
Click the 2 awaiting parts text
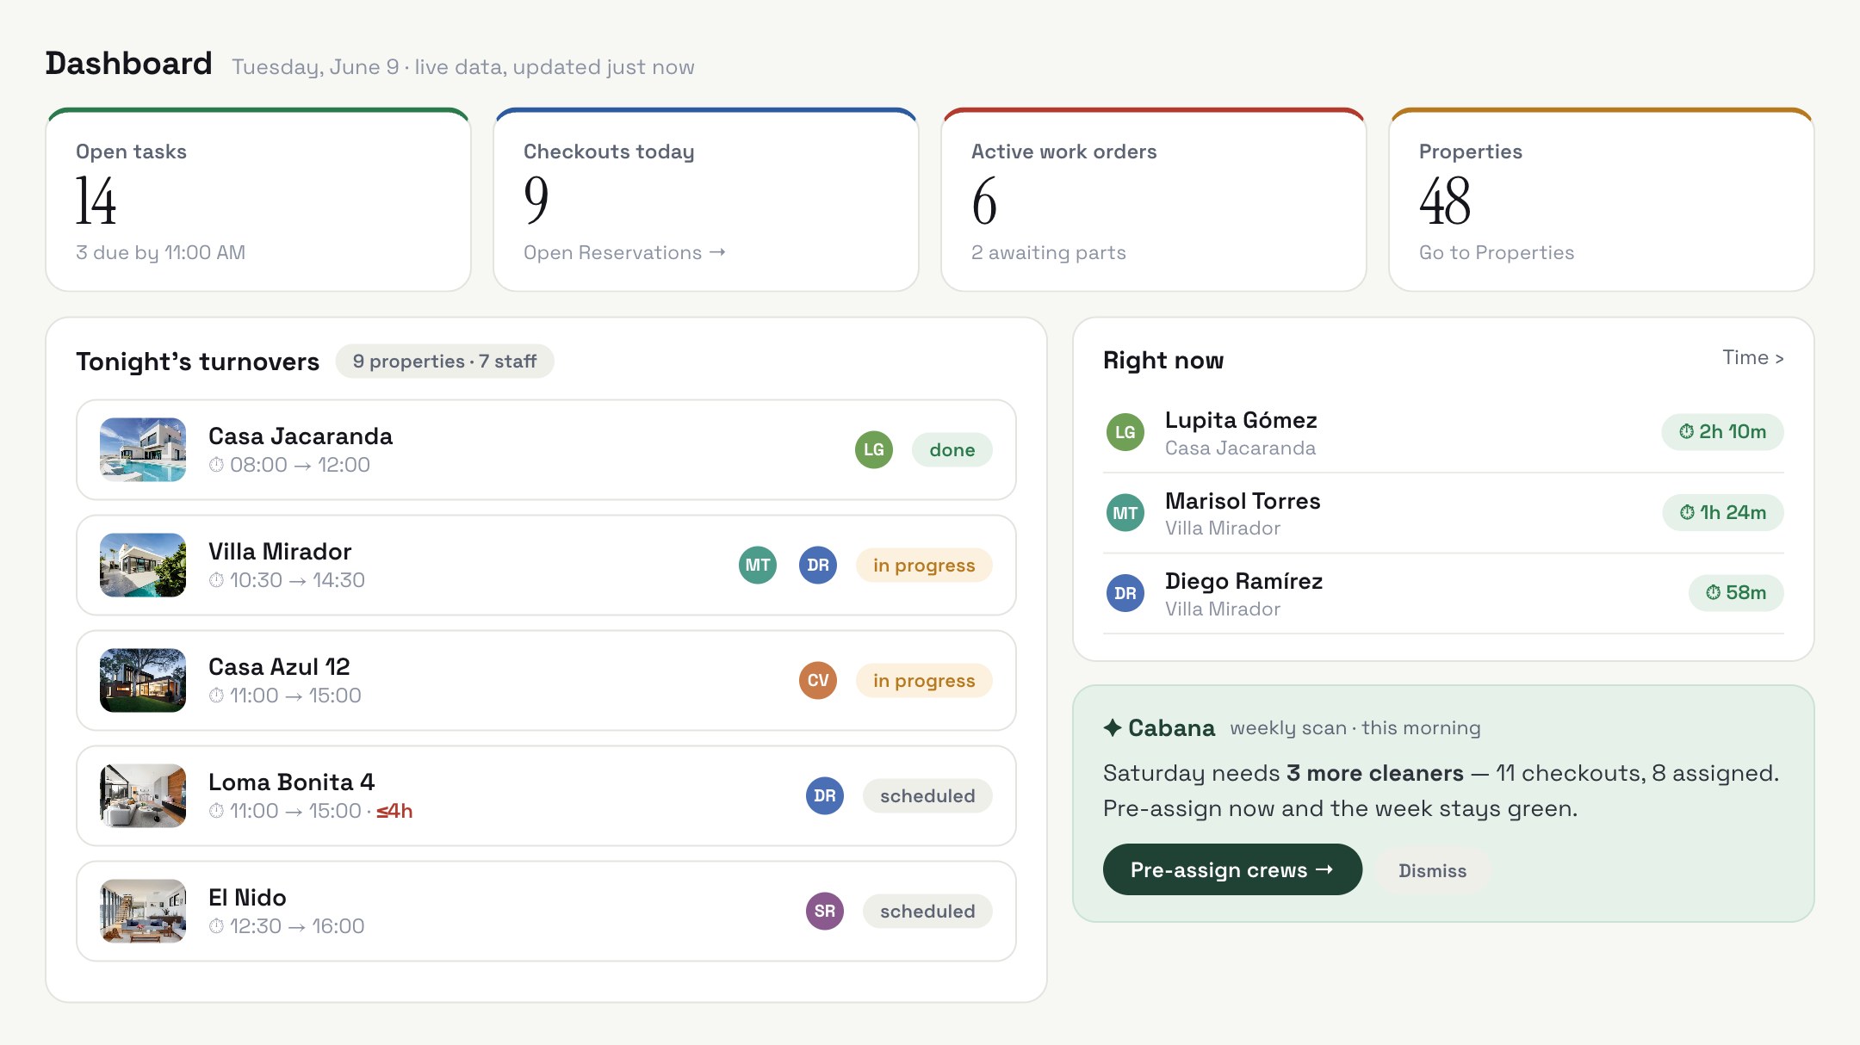pyautogui.click(x=1049, y=252)
